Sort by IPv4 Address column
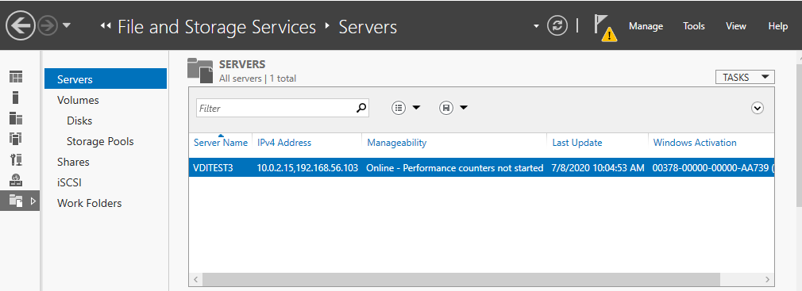Image resolution: width=802 pixels, height=291 pixels. (x=283, y=143)
